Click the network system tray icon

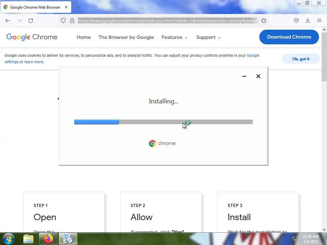click(x=295, y=239)
